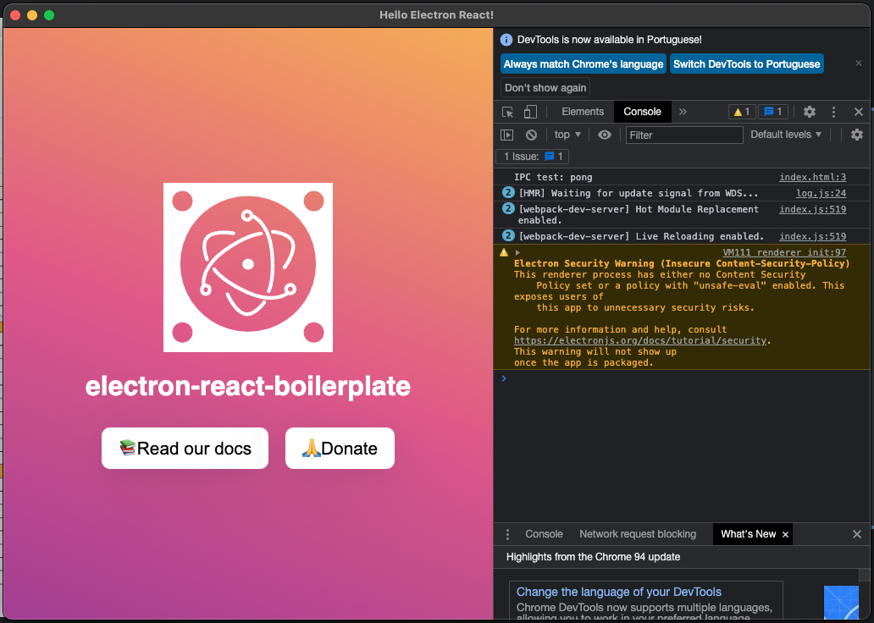This screenshot has height=623, width=874.
Task: Close the DevTools panel
Action: coord(859,112)
